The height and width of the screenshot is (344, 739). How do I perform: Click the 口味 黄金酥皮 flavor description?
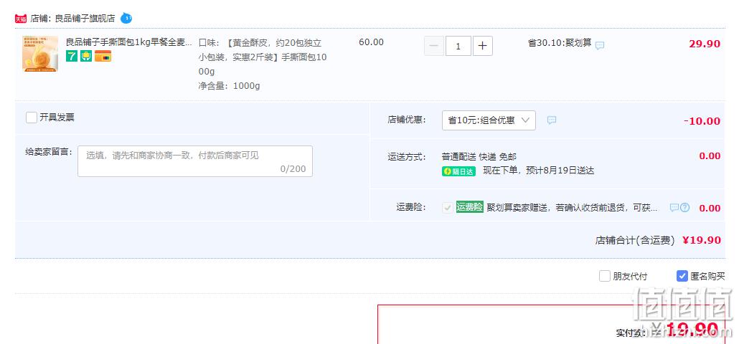coord(263,57)
